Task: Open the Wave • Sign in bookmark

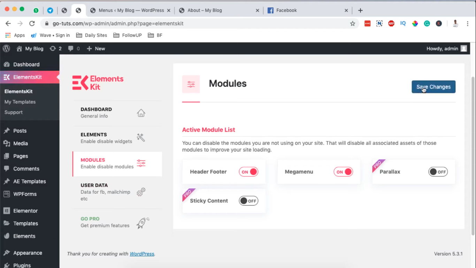Action: pos(50,35)
